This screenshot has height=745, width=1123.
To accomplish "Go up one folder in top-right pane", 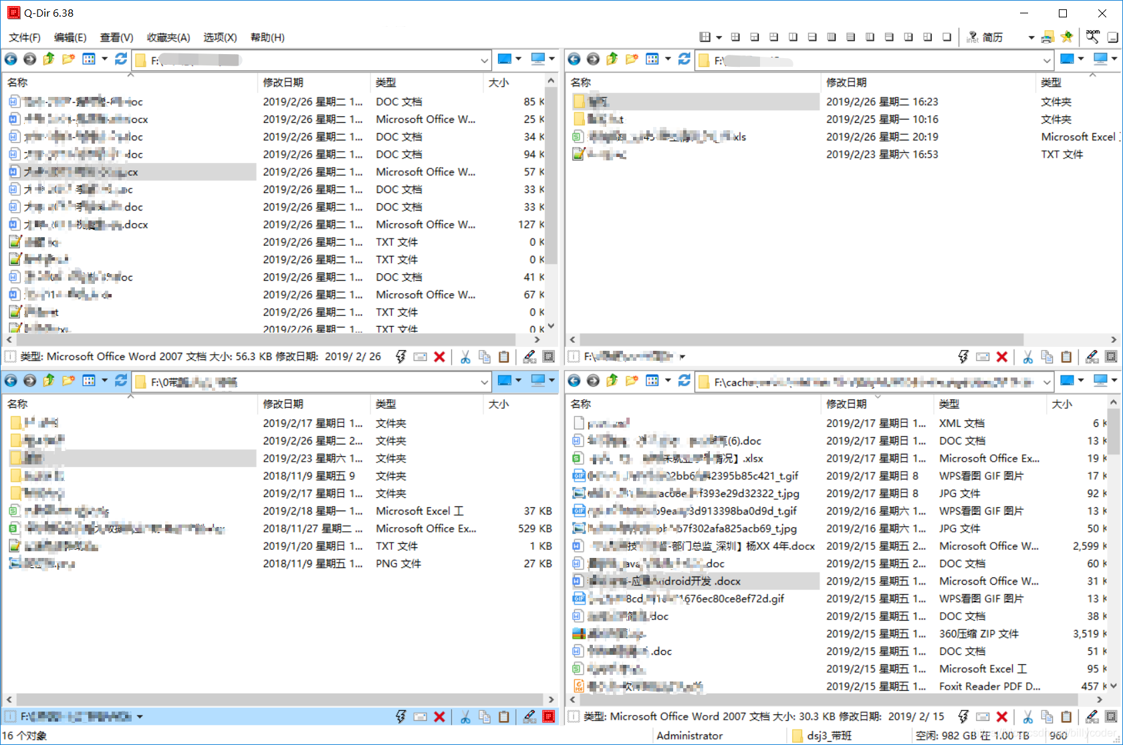I will [x=612, y=59].
